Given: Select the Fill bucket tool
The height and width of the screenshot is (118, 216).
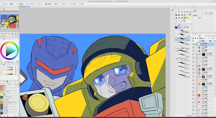Looking at the screenshot, I should (176, 15).
